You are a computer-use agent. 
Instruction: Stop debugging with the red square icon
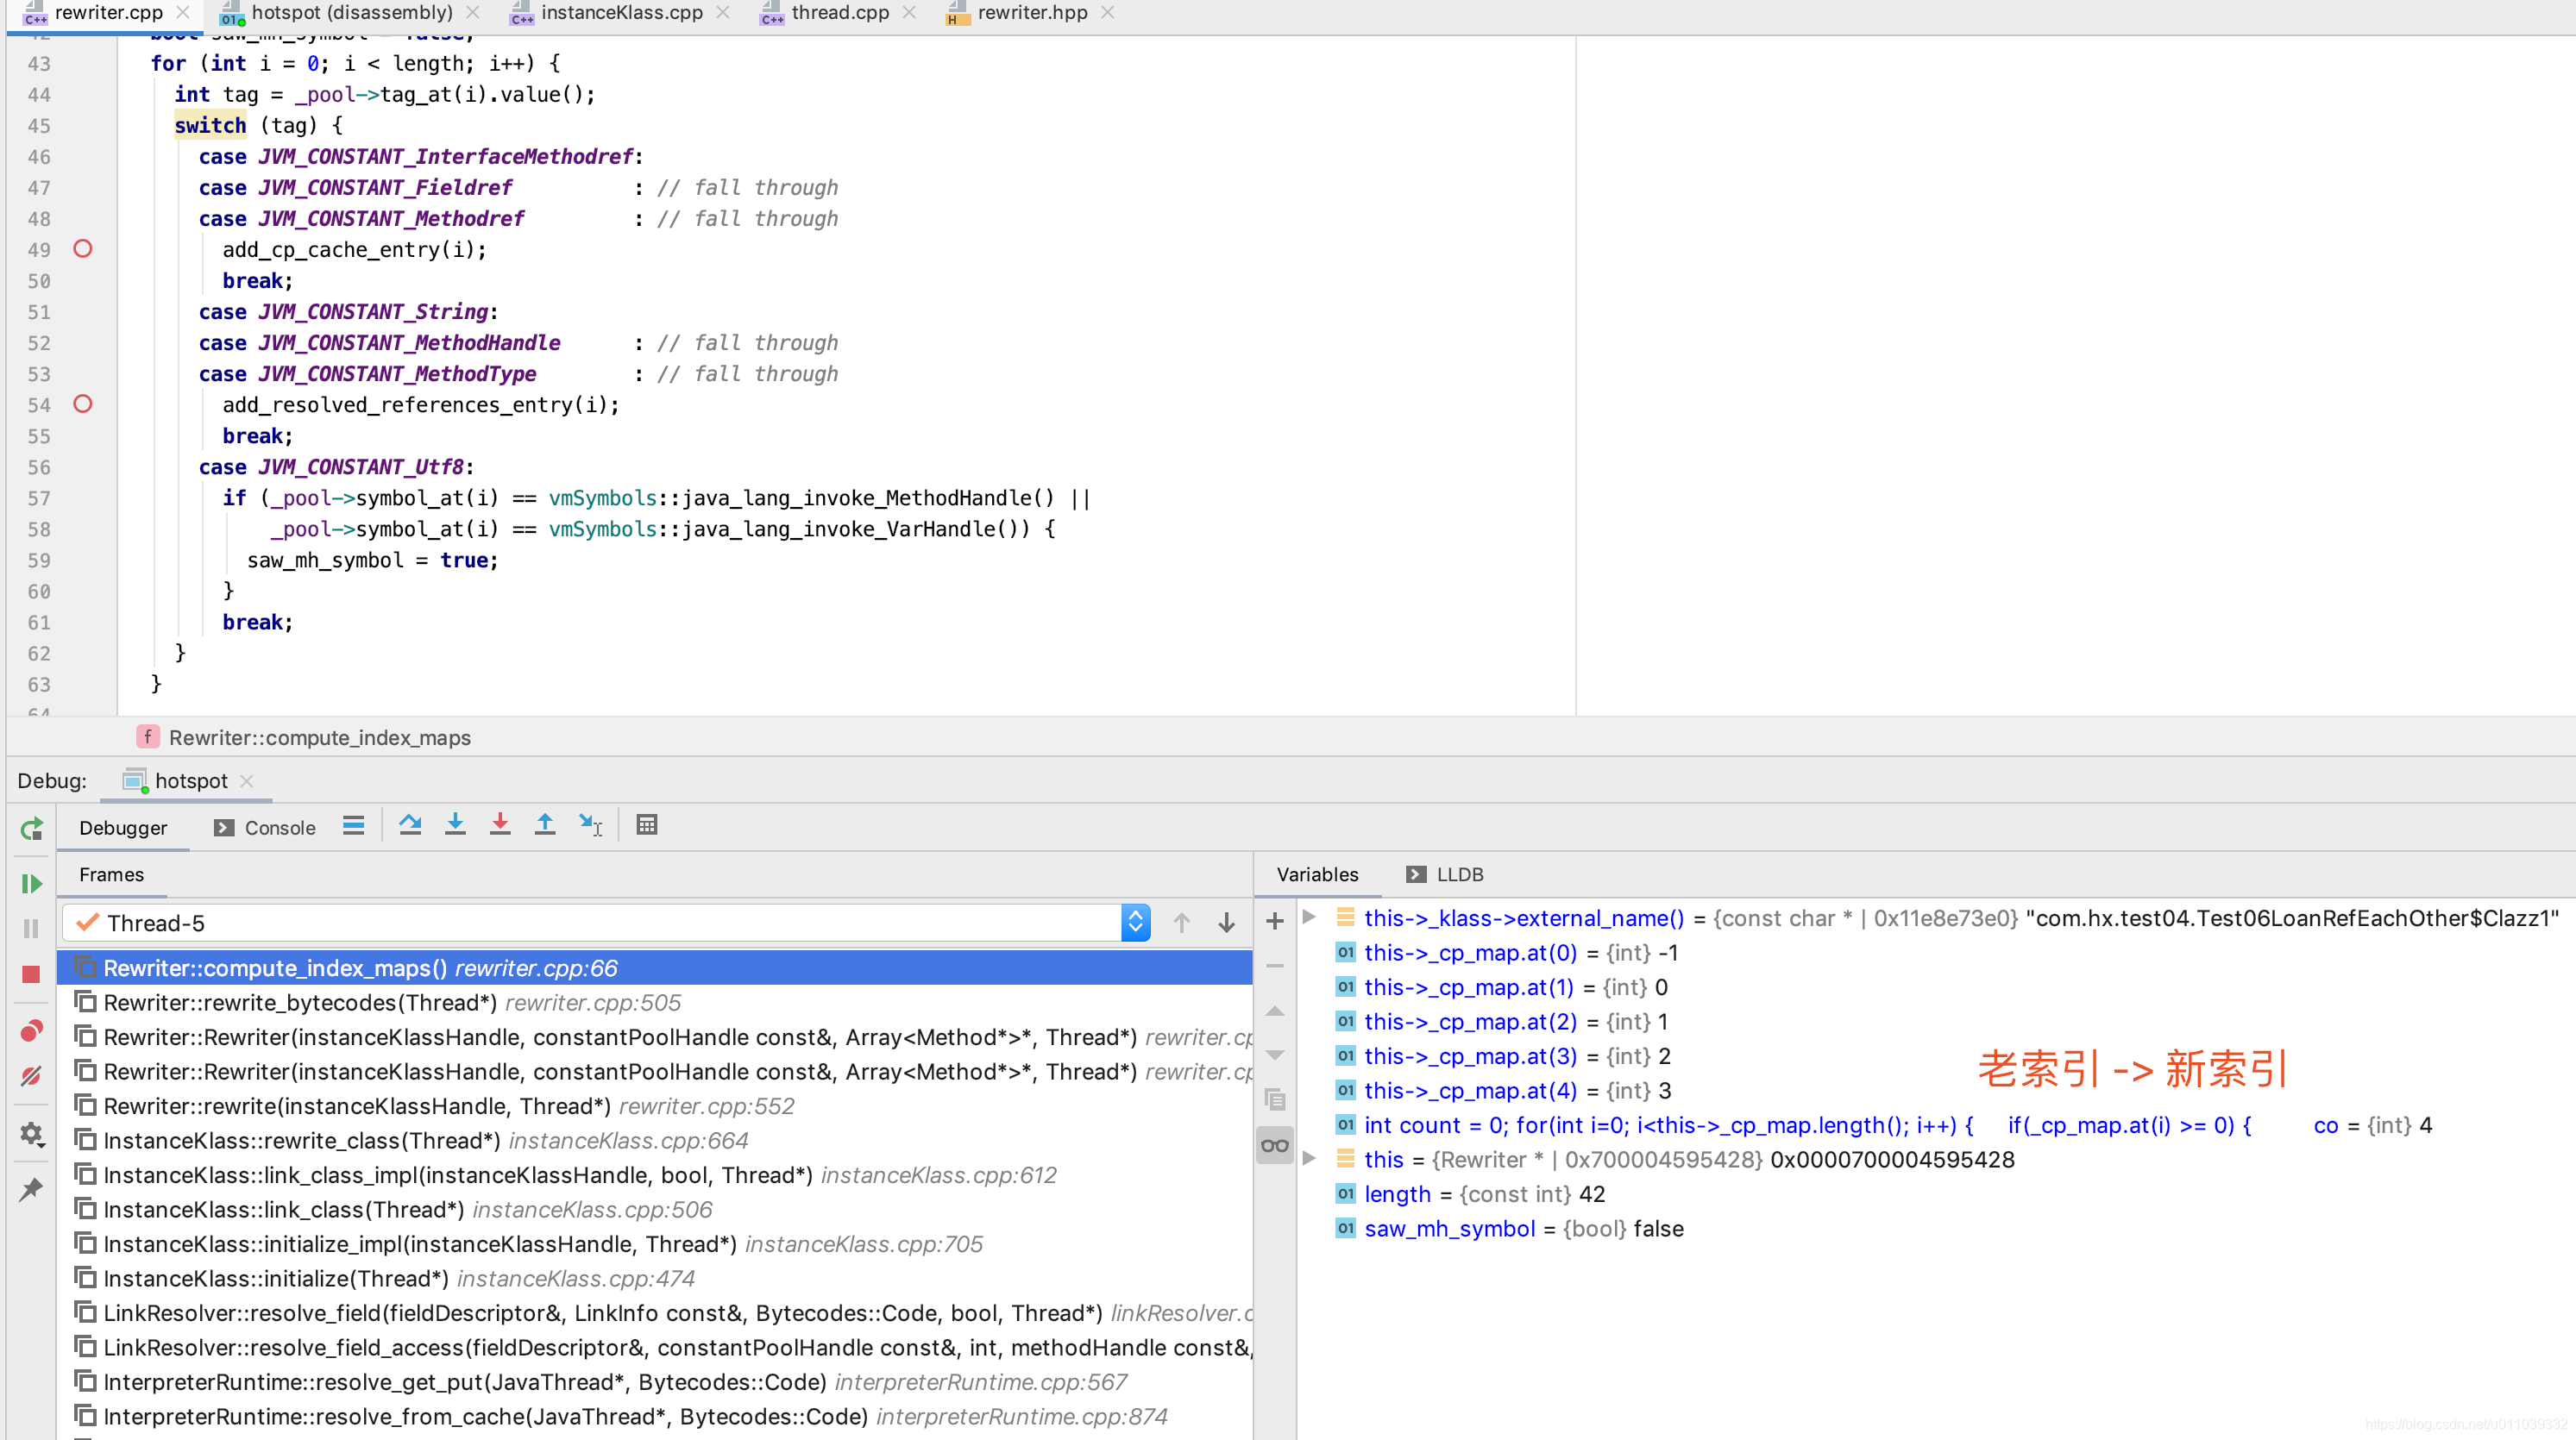tap(31, 974)
